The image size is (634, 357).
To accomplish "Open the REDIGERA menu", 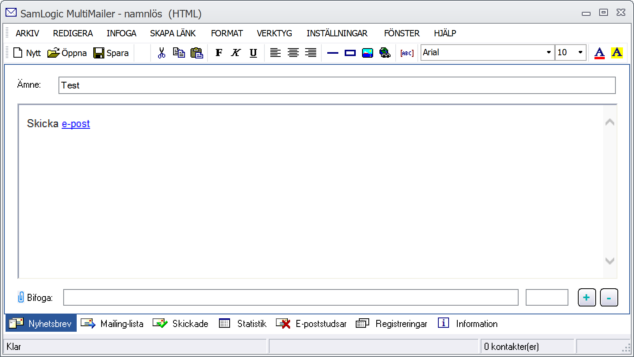I will [73, 33].
